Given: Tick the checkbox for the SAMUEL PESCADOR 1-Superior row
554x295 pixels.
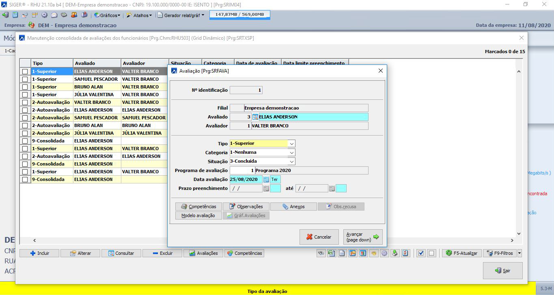Looking at the screenshot, I should tap(25, 79).
